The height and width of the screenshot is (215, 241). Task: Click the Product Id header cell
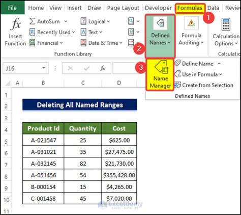click(x=43, y=128)
